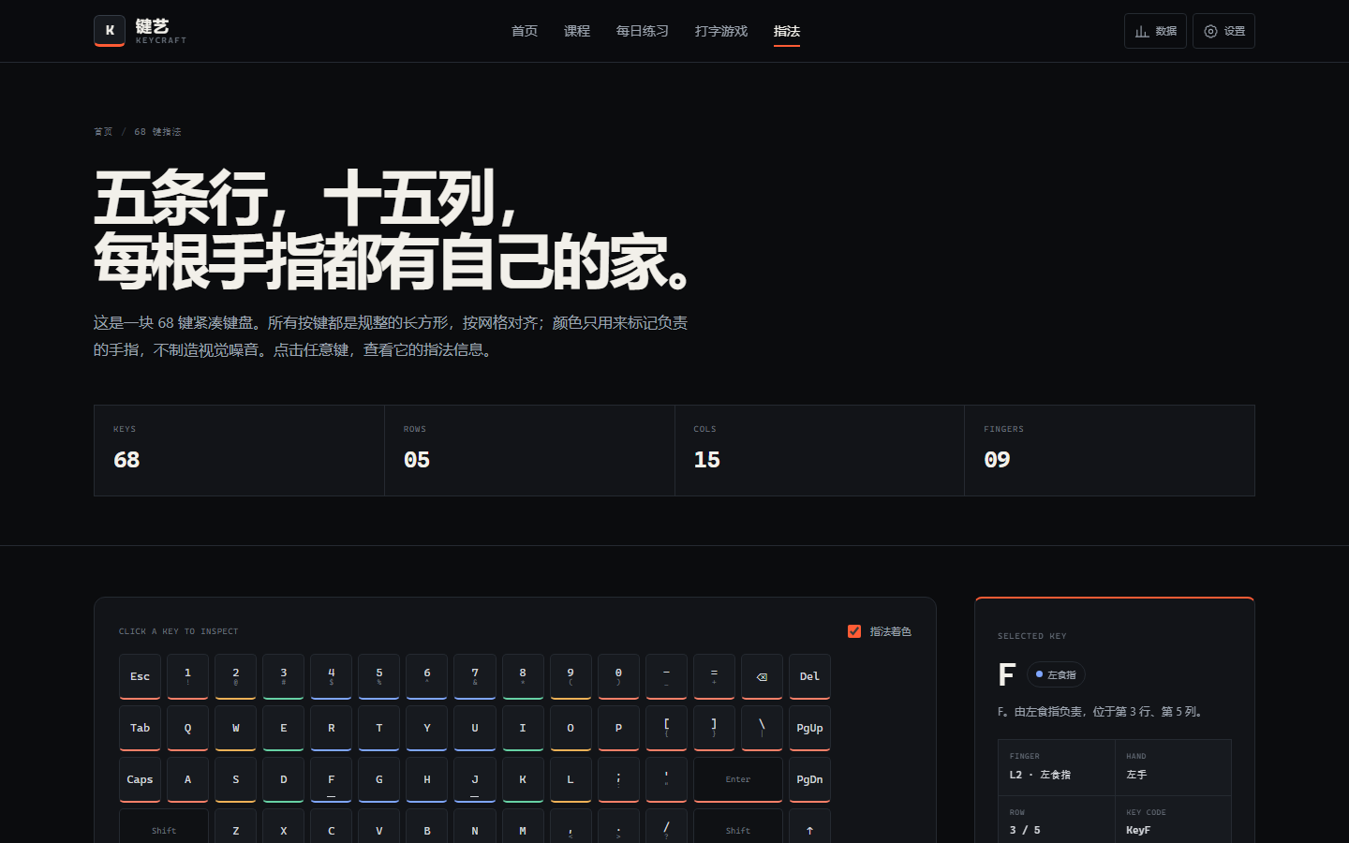Inspect the Esc key

click(x=140, y=676)
